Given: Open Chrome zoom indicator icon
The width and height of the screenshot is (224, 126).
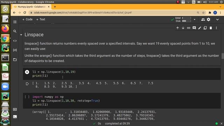Looking at the screenshot, I should click(198, 13).
